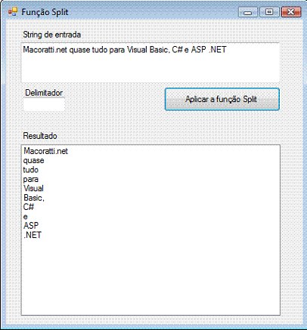Select 'quase' item in result list

pyautogui.click(x=34, y=161)
